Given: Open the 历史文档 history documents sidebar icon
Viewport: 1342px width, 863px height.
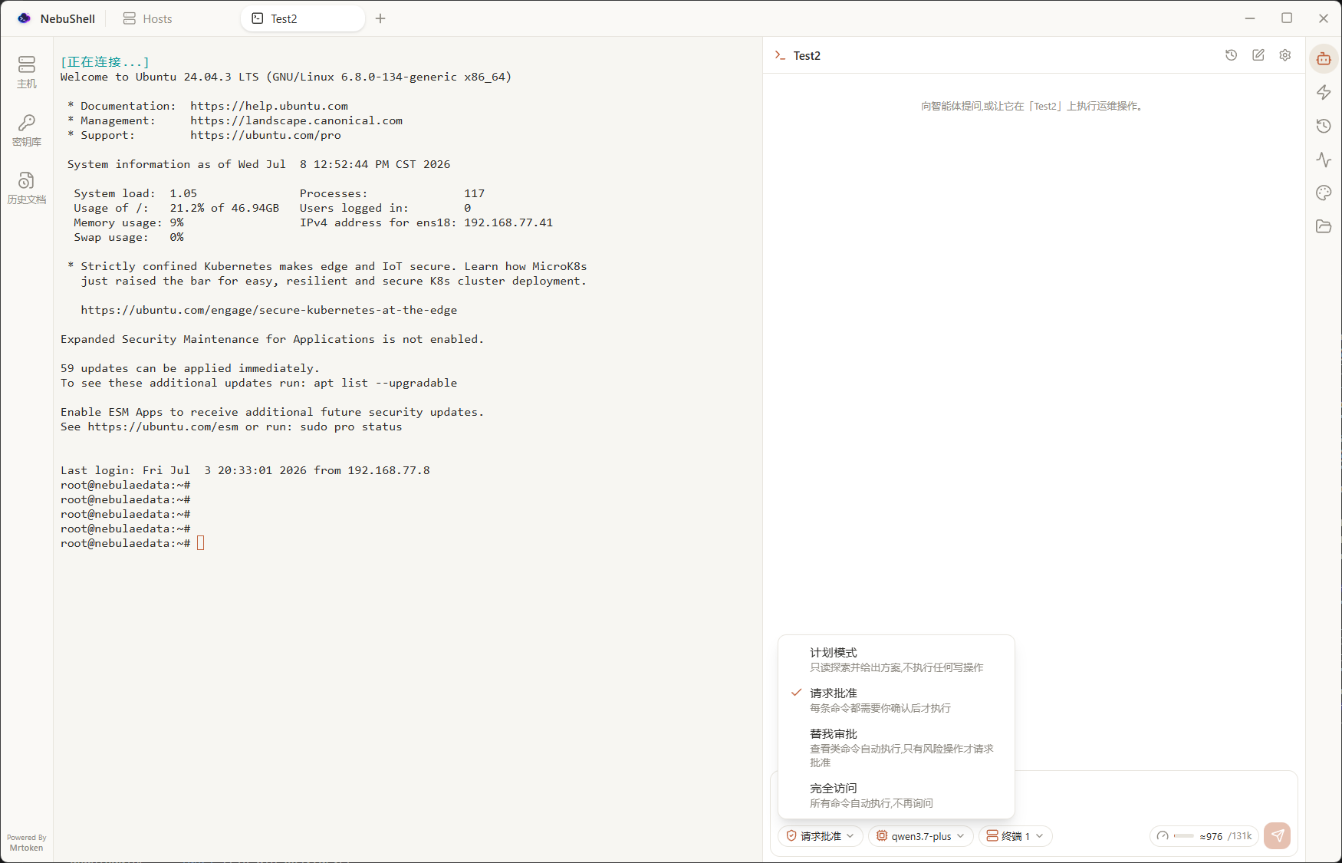Looking at the screenshot, I should [27, 188].
